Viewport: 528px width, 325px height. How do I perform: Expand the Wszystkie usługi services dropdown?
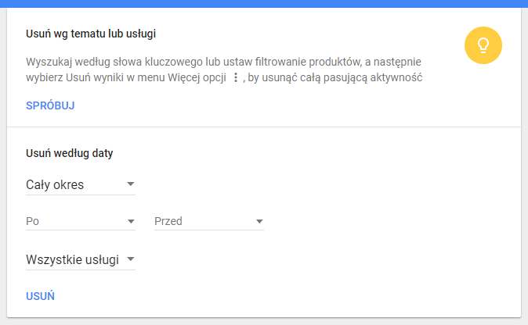81,259
